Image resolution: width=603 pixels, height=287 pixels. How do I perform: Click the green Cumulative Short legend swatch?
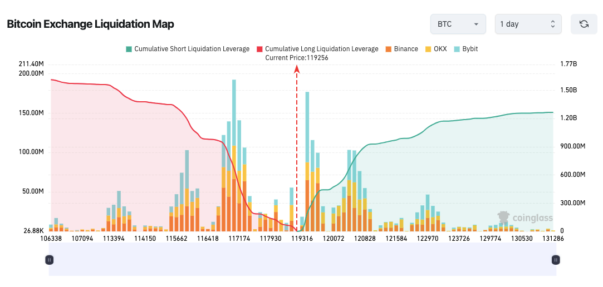[129, 49]
